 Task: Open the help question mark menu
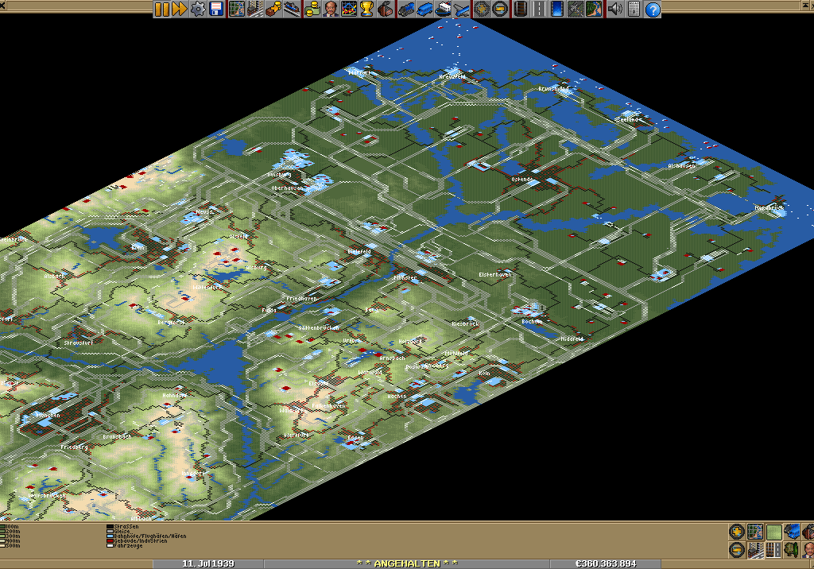coord(653,10)
